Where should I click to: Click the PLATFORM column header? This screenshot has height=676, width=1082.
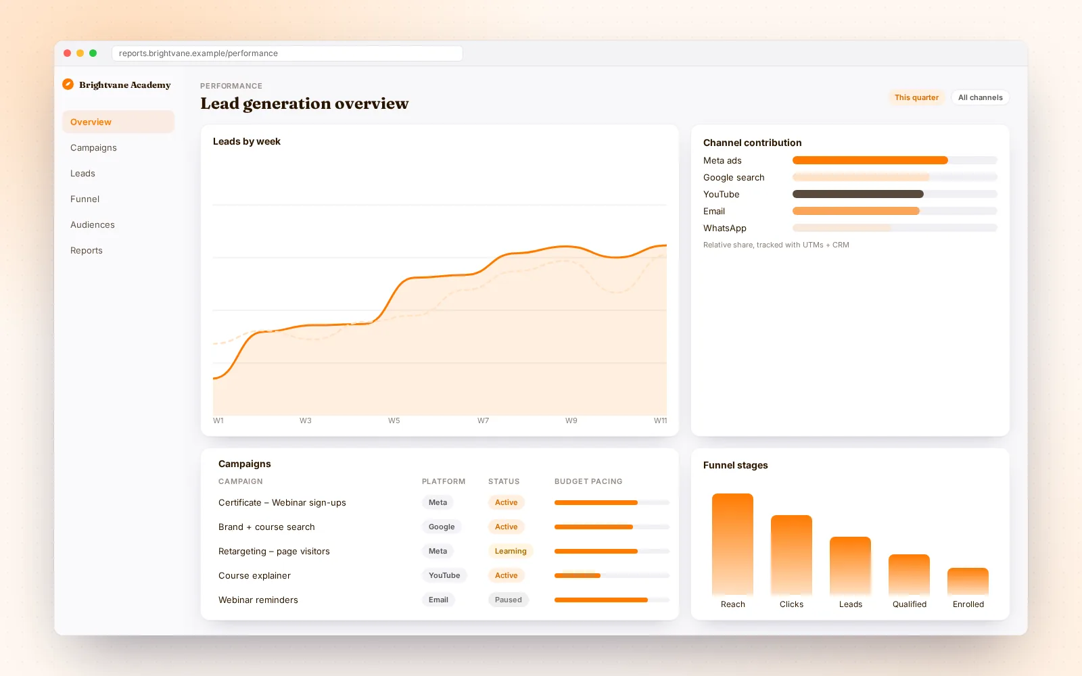click(x=444, y=481)
